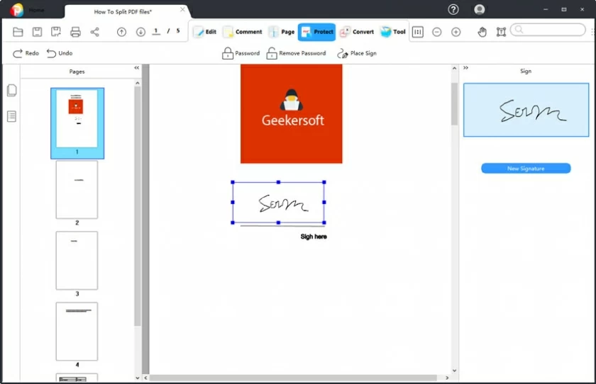Screen dimensions: 596x384
Task: Collapse the Sign panel with double chevron
Action: (465, 68)
